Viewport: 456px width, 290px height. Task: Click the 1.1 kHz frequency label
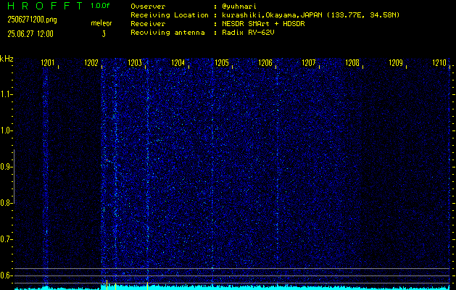click(x=6, y=94)
